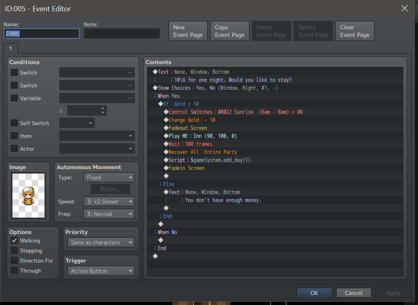The height and width of the screenshot is (305, 418).
Task: Select the Fadein Screen command
Action: (x=275, y=168)
